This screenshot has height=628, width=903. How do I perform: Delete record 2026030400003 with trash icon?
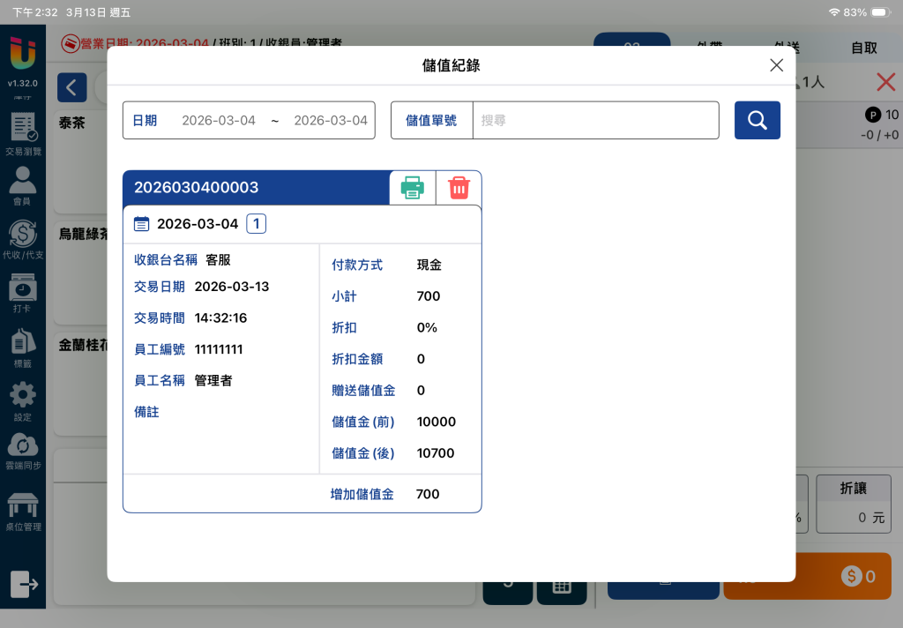point(459,188)
